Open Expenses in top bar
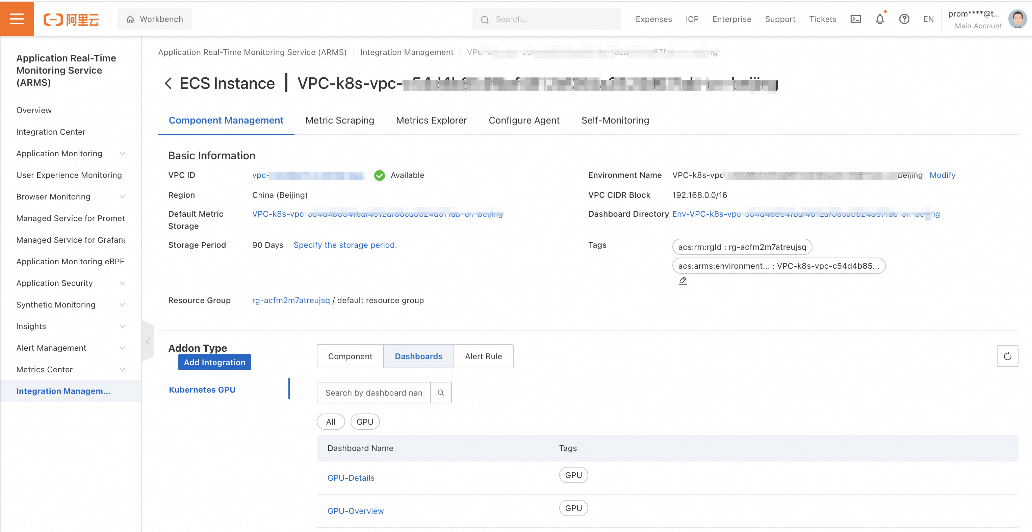 653,19
